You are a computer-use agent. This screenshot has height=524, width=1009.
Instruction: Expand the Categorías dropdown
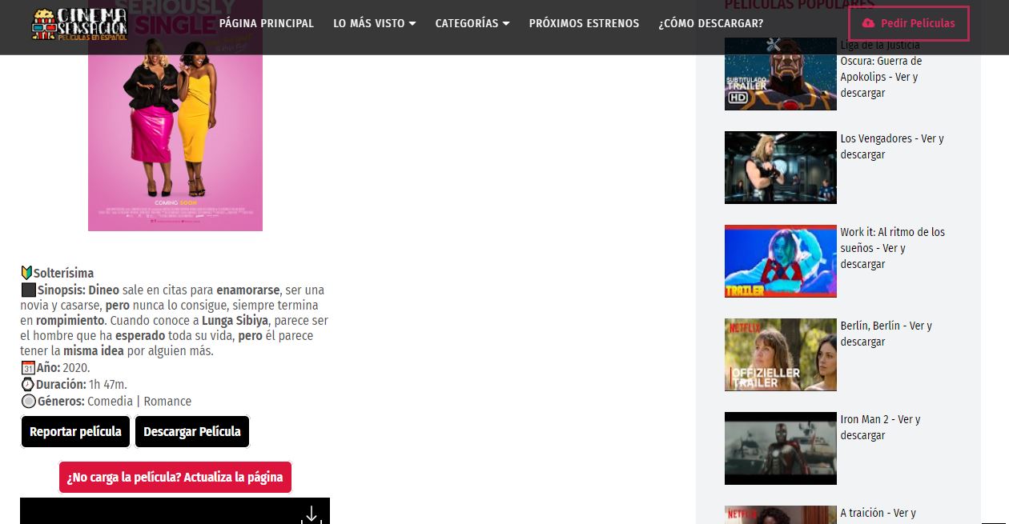[x=472, y=23]
